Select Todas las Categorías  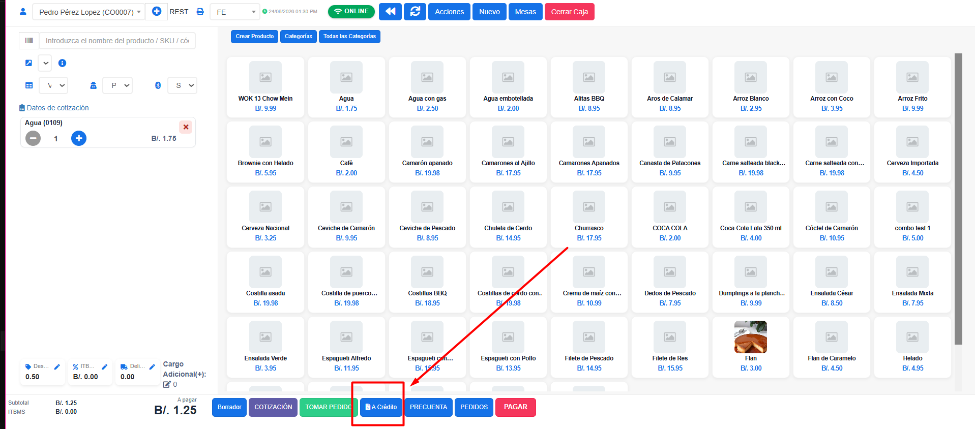[349, 36]
